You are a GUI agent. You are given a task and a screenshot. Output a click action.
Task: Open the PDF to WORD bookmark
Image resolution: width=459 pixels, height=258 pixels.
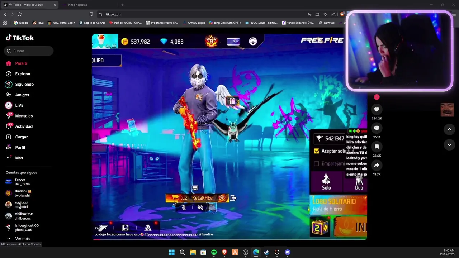[x=125, y=23]
